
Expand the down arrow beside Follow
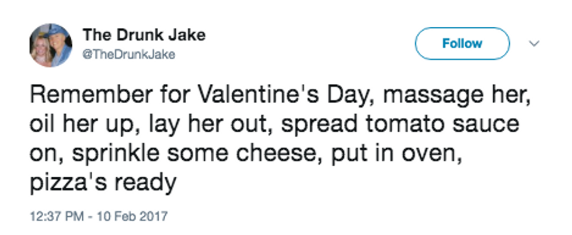pyautogui.click(x=534, y=44)
